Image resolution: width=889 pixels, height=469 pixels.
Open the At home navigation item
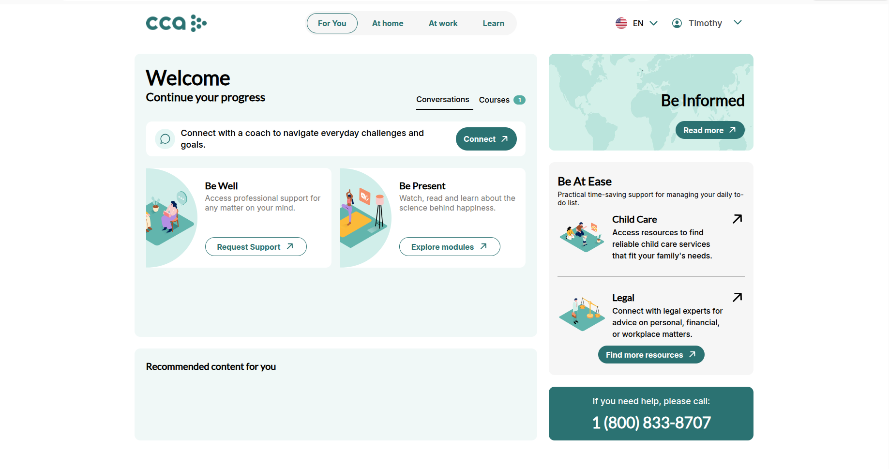tap(387, 23)
